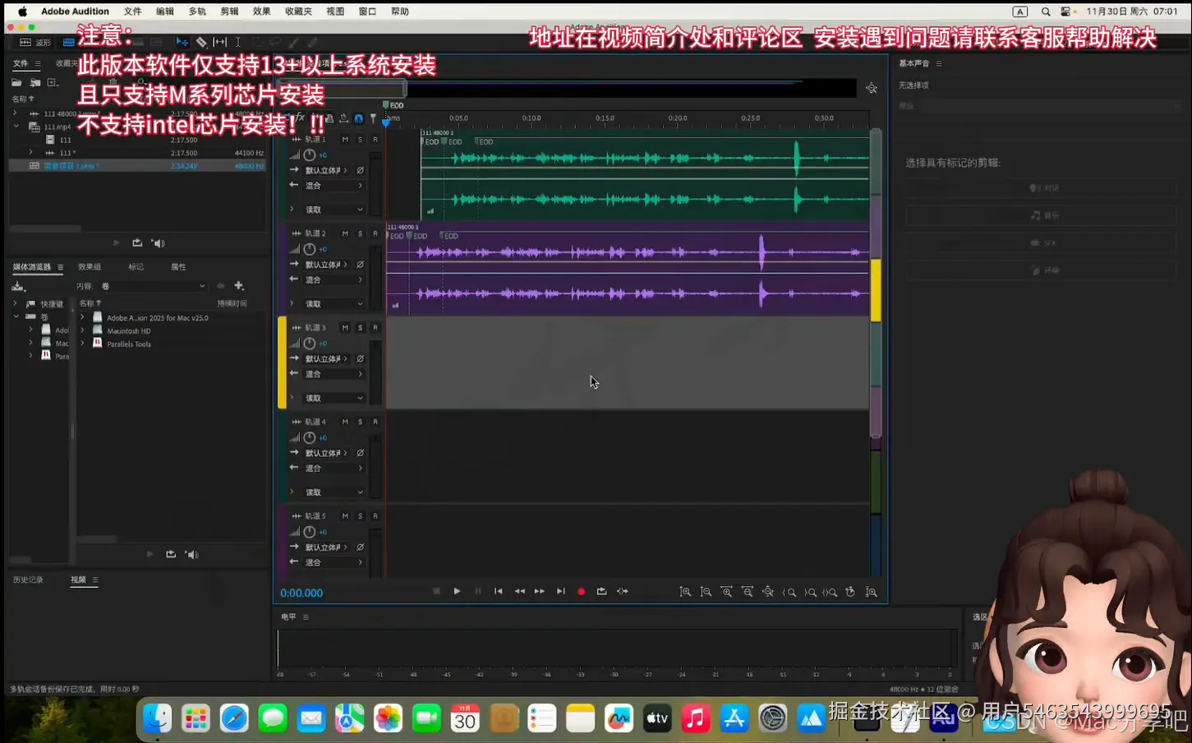Switch to 历史记录 tab
This screenshot has width=1192, height=743.
(28, 580)
